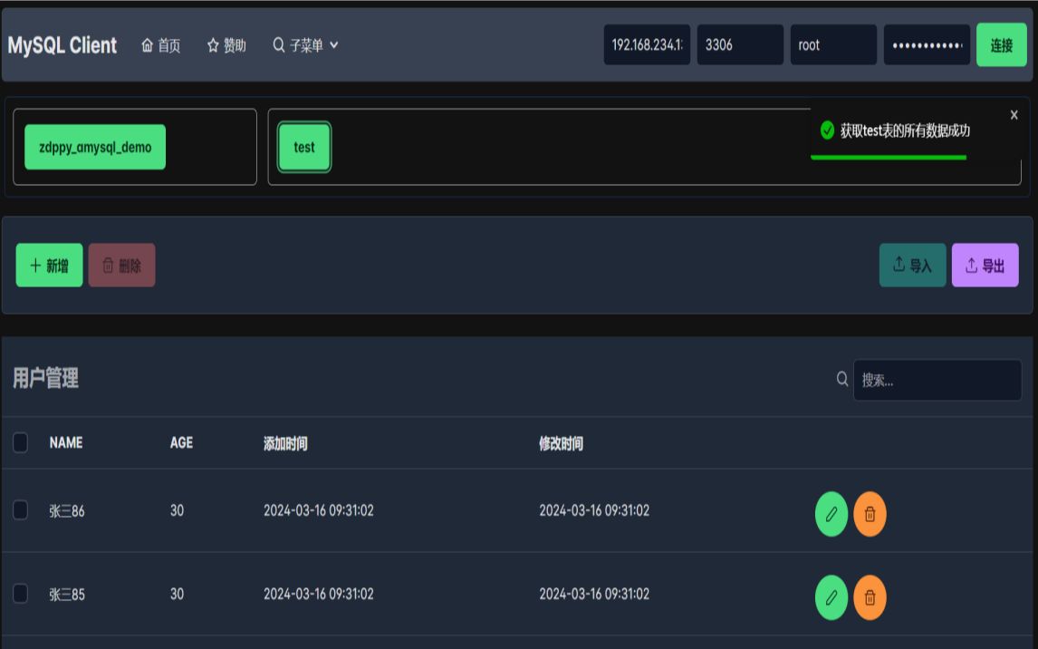Check the row checkbox for 张三85
The image size is (1038, 649).
point(19,594)
